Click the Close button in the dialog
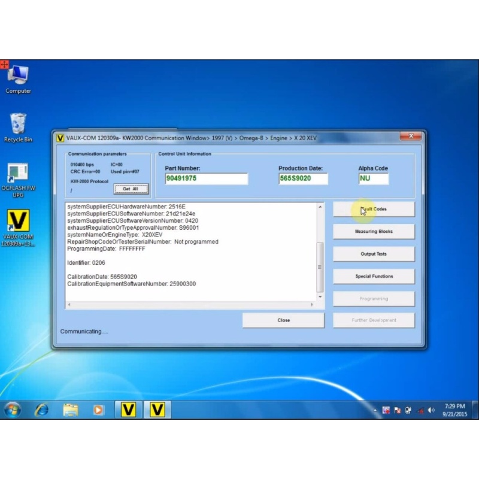 [x=283, y=320]
